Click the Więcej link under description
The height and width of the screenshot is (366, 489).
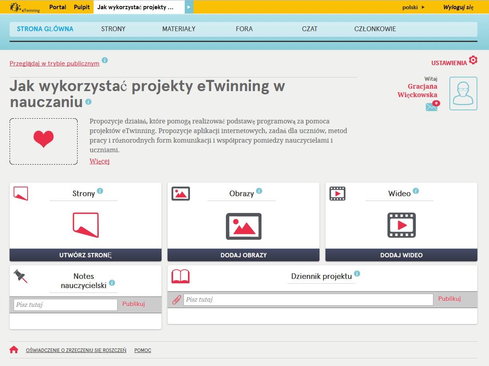tap(100, 161)
